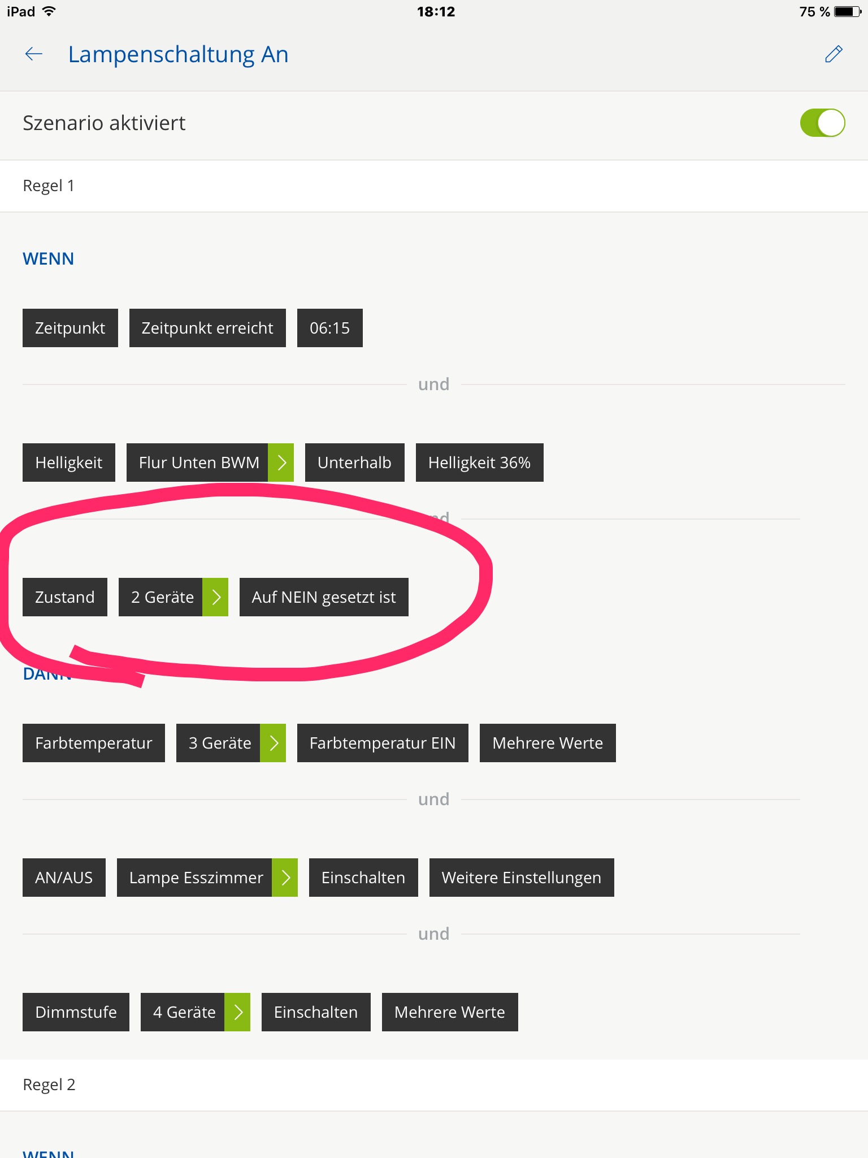Image resolution: width=868 pixels, height=1158 pixels.
Task: Tap the pencil edit icon
Action: click(x=834, y=54)
